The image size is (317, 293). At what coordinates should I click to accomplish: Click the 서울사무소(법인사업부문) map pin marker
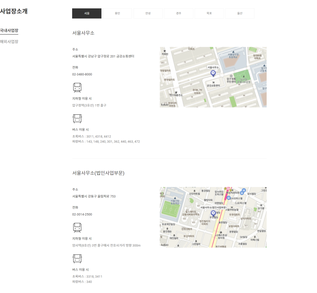(x=213, y=213)
